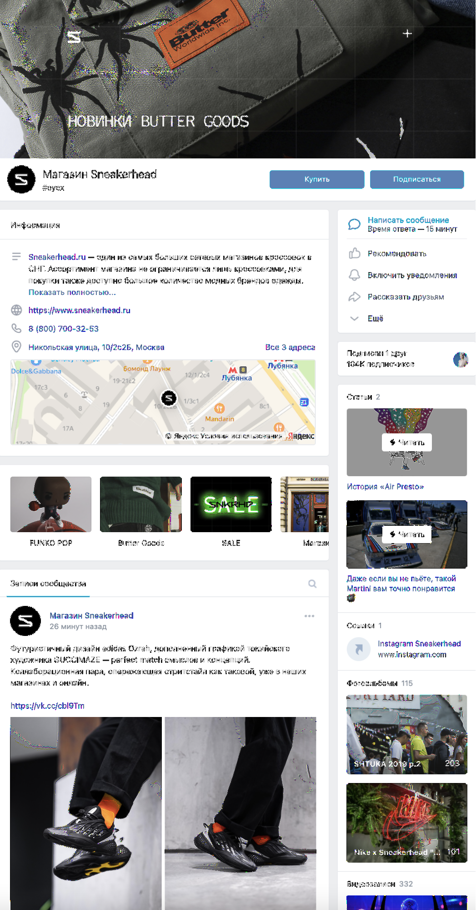The height and width of the screenshot is (910, 476).
Task: Open the Sneakerhead community avatar
Action: (21, 179)
